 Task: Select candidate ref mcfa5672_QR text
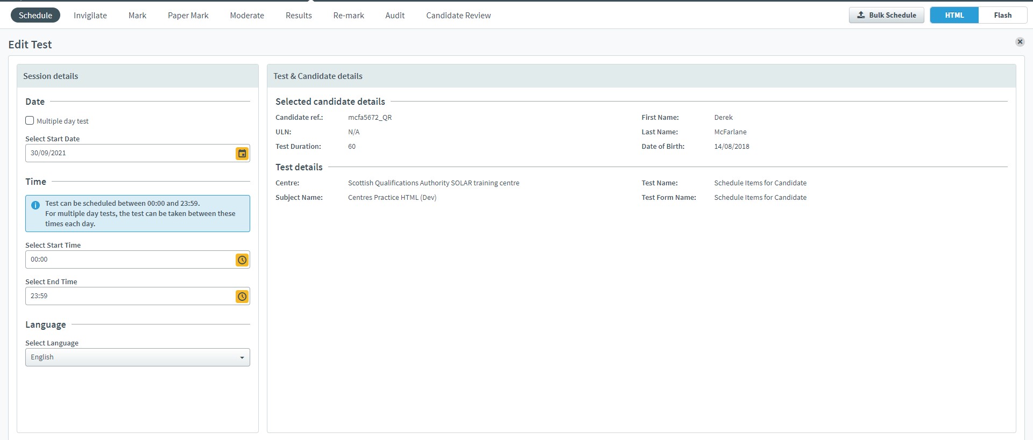(370, 117)
